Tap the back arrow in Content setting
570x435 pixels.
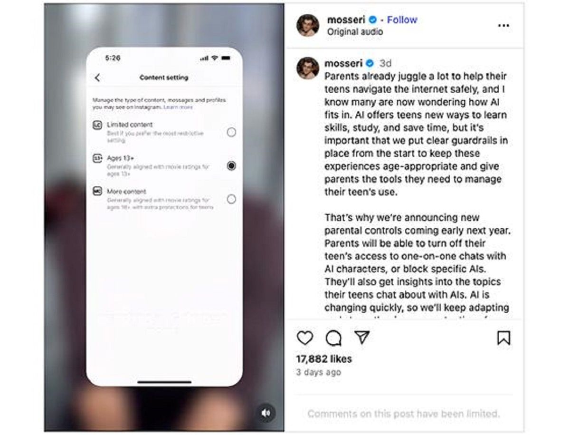click(x=97, y=77)
